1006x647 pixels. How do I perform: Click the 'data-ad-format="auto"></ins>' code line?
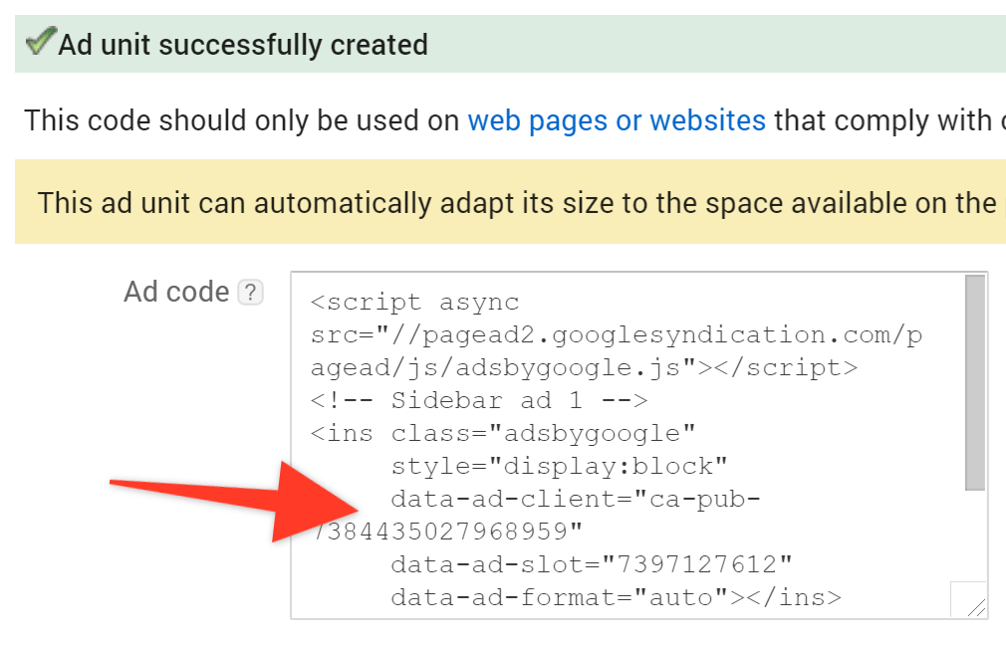tap(616, 597)
